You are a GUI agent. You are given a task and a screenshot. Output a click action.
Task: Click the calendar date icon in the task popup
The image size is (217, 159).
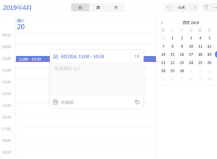(x=56, y=56)
